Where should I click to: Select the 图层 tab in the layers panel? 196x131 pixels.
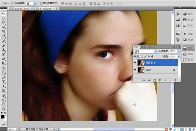coord(136,47)
